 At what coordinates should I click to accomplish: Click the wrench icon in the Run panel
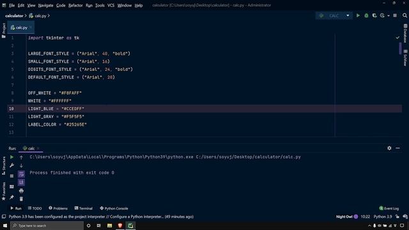point(12,165)
